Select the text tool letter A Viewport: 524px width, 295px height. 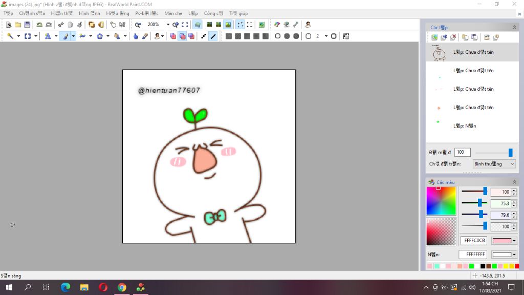click(x=48, y=36)
